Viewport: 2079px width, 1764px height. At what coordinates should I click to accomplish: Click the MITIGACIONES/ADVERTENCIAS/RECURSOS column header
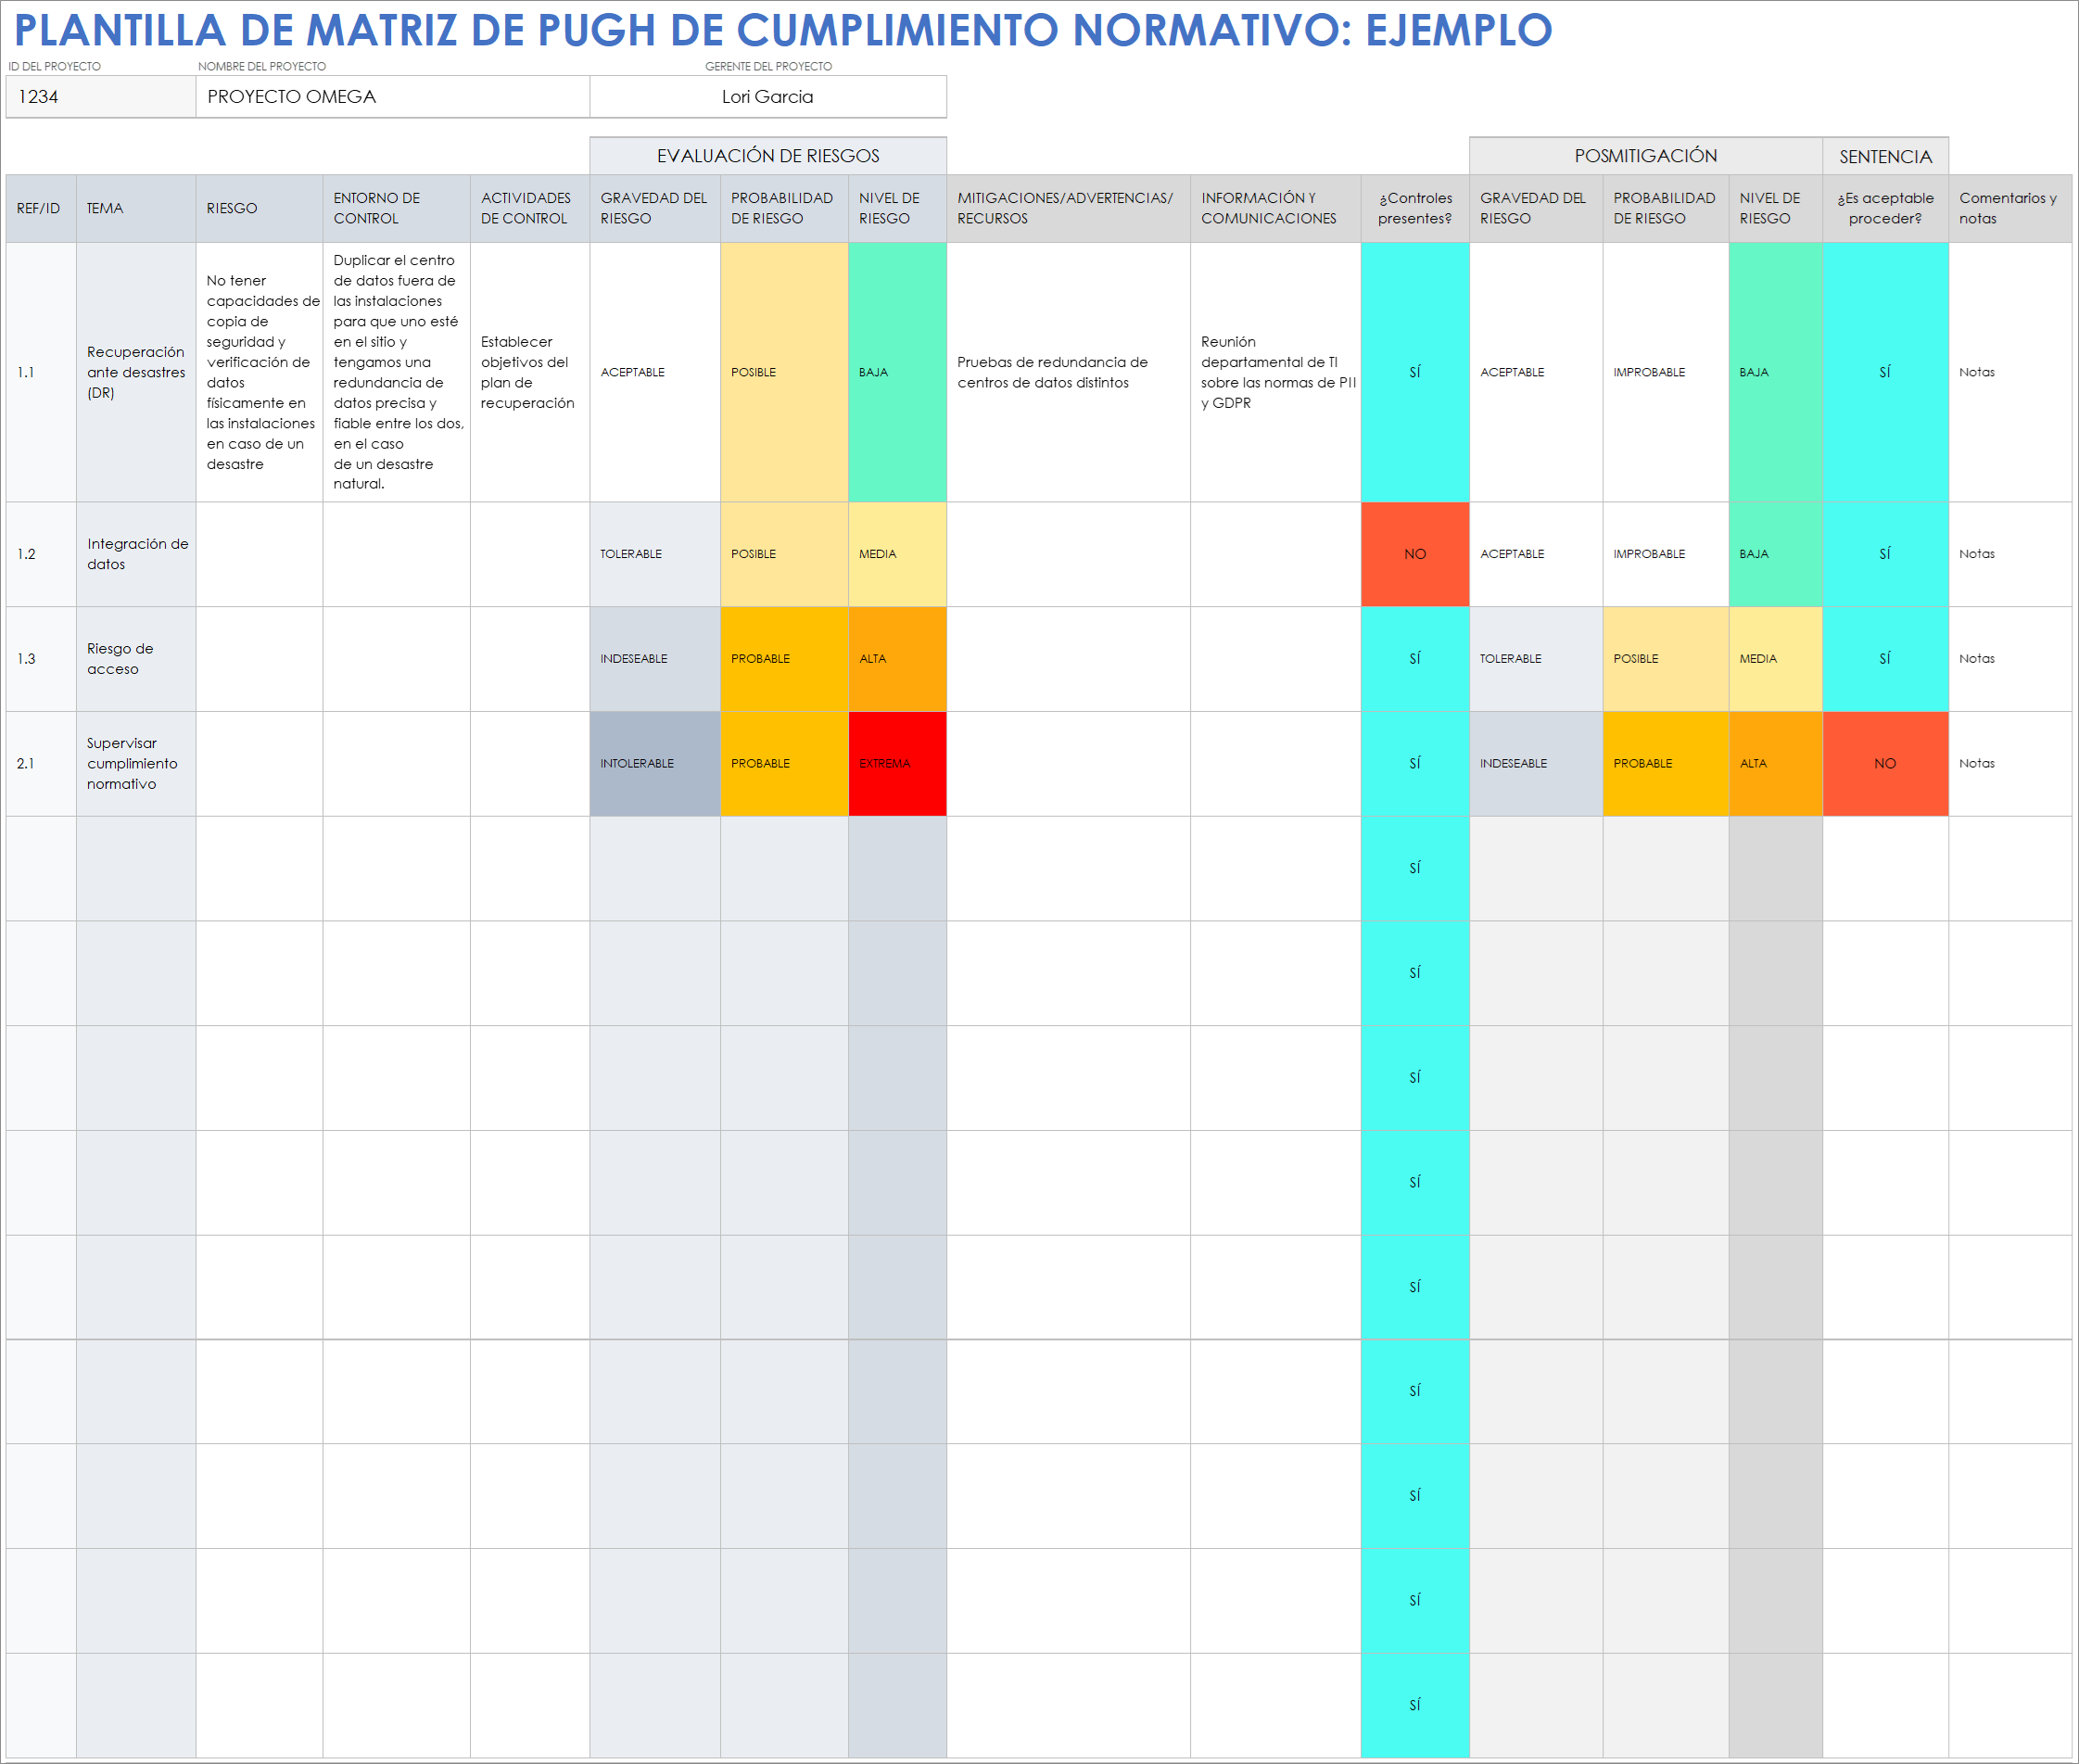(1067, 208)
